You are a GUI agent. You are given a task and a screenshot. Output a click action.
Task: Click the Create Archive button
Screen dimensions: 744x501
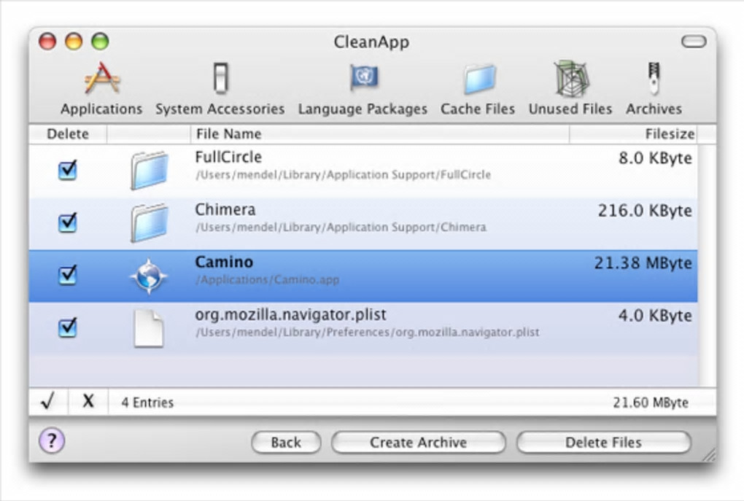click(x=418, y=442)
